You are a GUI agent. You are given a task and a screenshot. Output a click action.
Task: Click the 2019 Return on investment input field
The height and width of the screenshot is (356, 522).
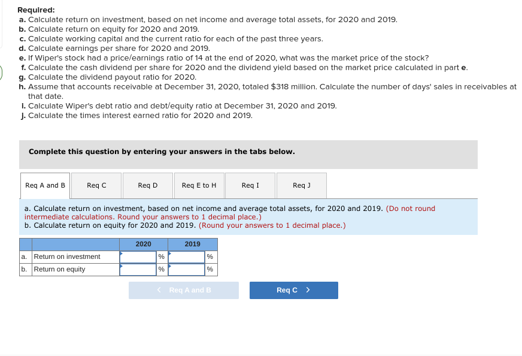point(187,256)
